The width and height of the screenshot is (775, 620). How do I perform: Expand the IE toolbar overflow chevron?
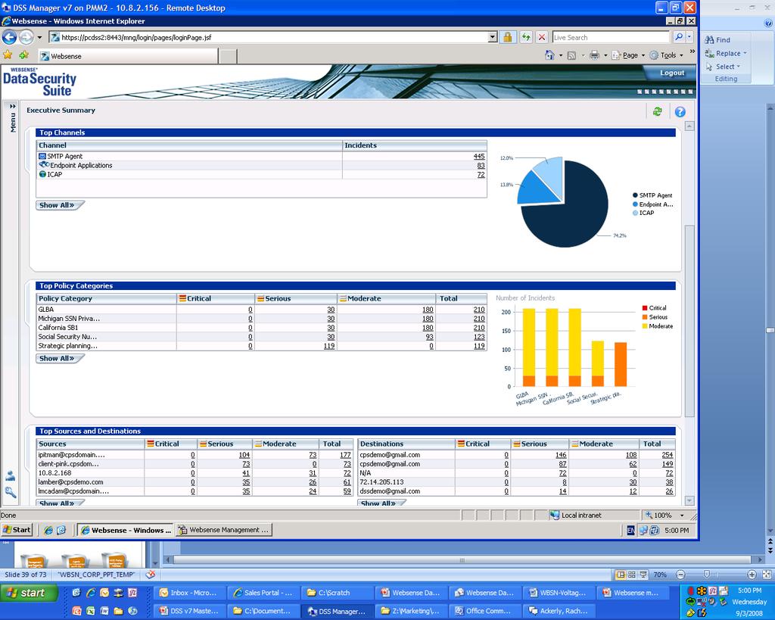pyautogui.click(x=692, y=51)
